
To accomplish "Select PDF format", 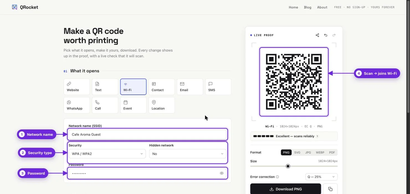I will tap(332, 152).
